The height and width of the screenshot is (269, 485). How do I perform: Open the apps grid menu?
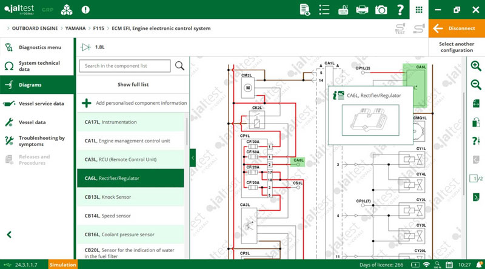[419, 10]
